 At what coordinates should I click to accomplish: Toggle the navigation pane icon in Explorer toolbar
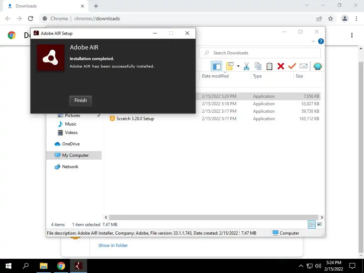216,66
